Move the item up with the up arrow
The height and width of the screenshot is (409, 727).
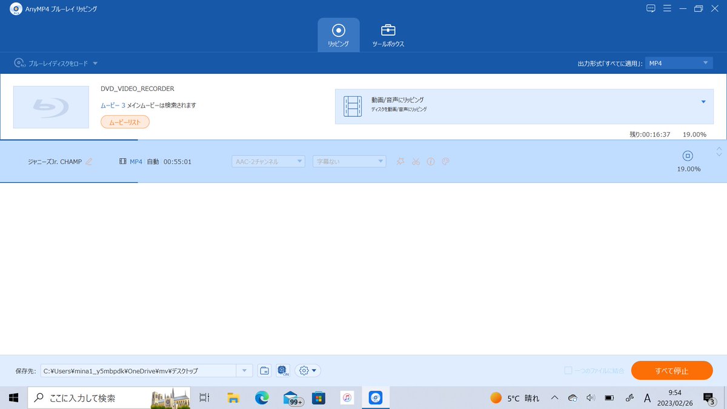(719, 148)
